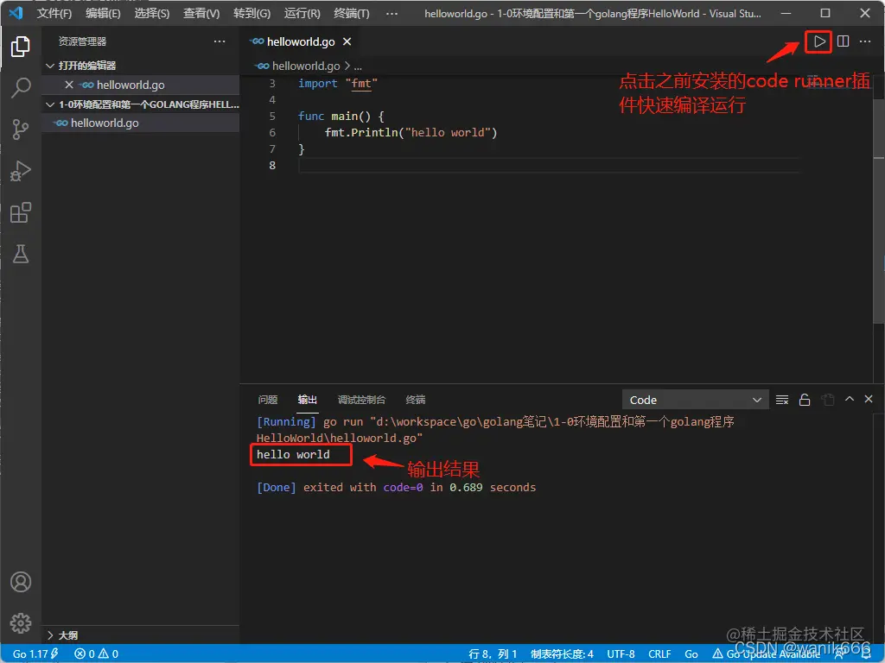Open the File menu
The image size is (885, 663).
(x=54, y=13)
